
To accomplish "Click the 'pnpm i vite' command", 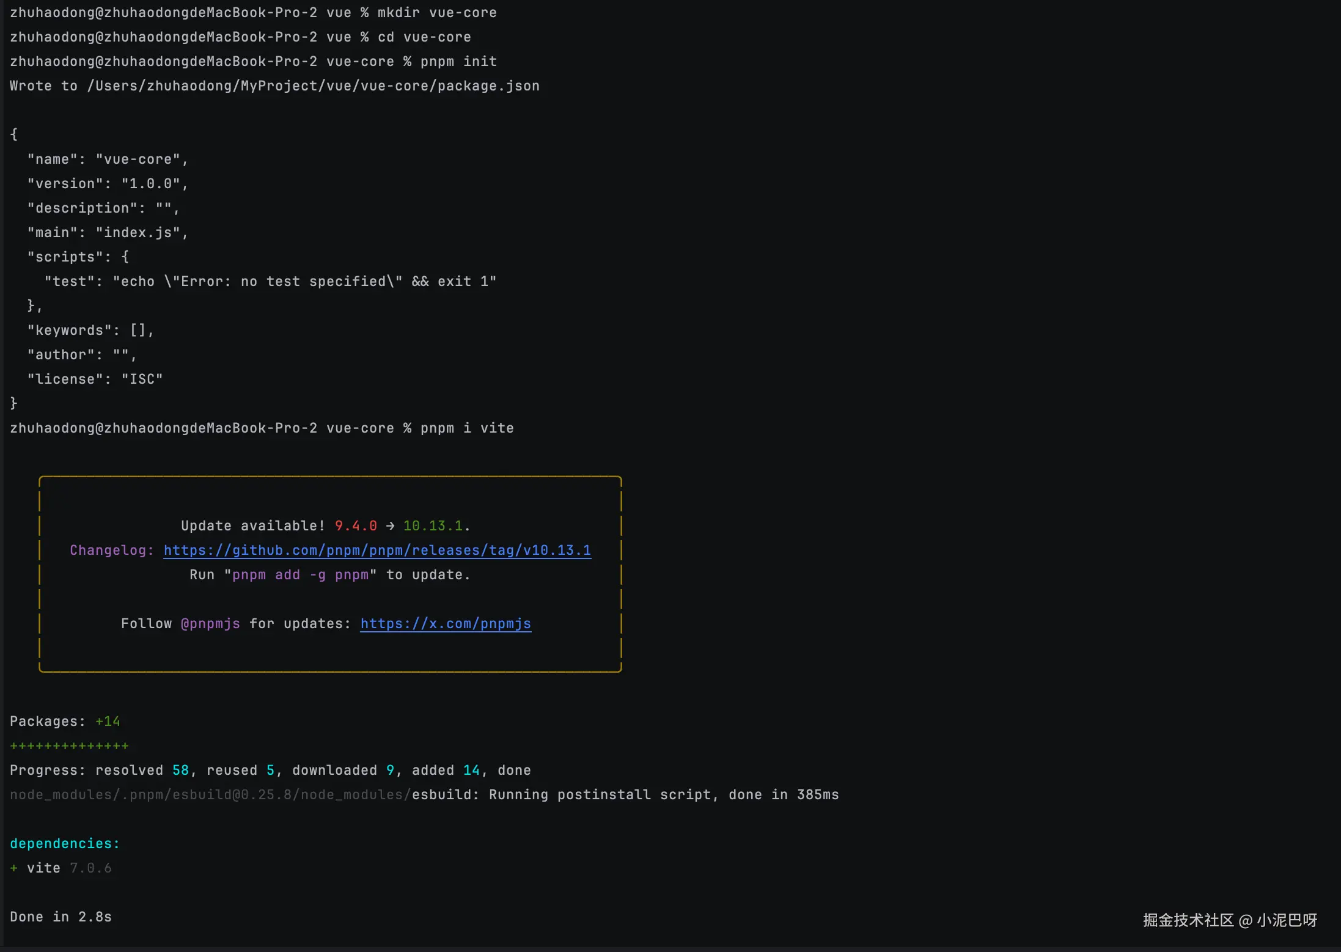I will click(467, 428).
